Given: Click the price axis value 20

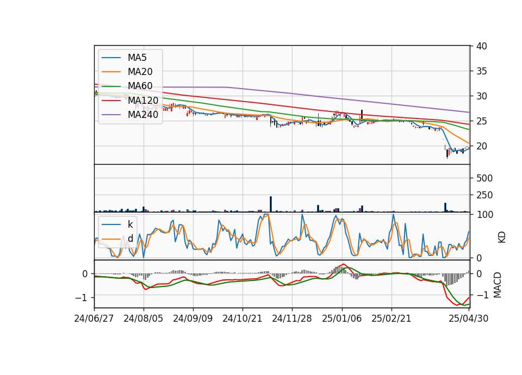Looking at the screenshot, I should click(x=481, y=146).
